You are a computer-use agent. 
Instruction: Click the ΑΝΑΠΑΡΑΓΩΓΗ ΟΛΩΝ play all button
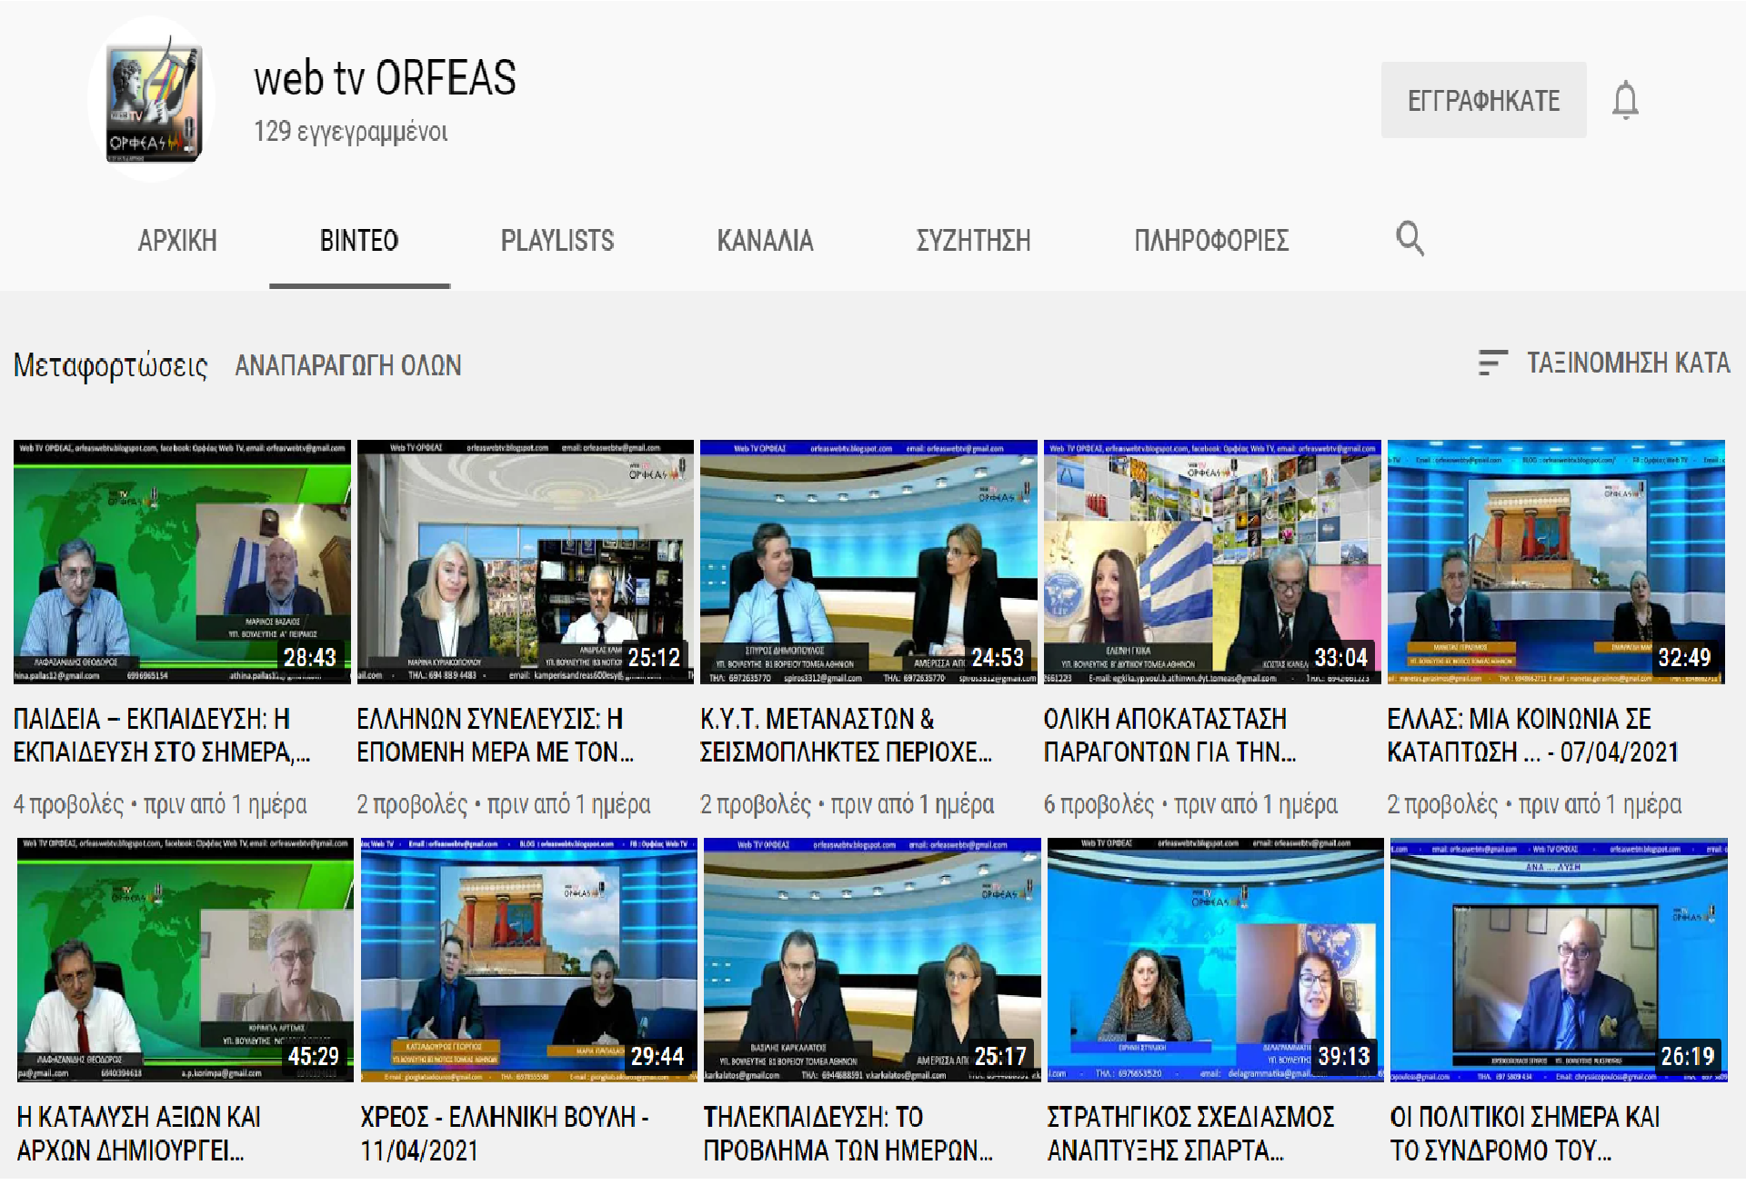[x=348, y=365]
